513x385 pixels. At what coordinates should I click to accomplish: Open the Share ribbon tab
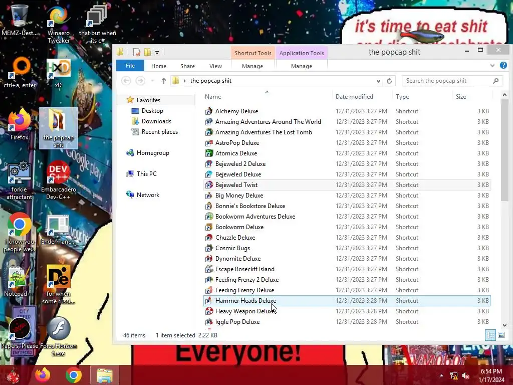pyautogui.click(x=187, y=66)
